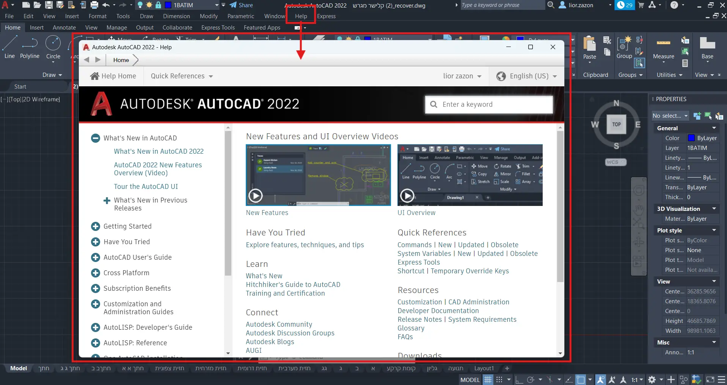Screen dimensions: 727x385
Task: Toggle Ortho mode in status bar
Action: (x=518, y=379)
